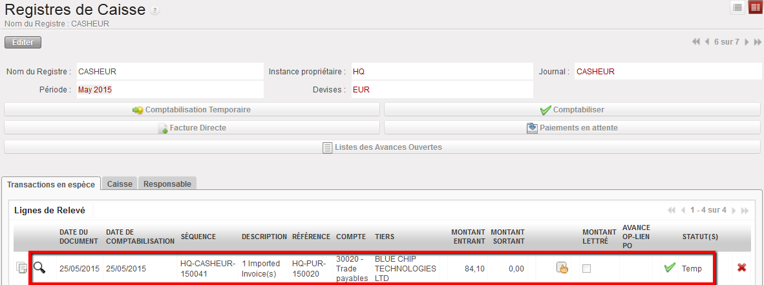Sort by Tiers column header
The width and height of the screenshot is (764, 285).
pos(385,237)
